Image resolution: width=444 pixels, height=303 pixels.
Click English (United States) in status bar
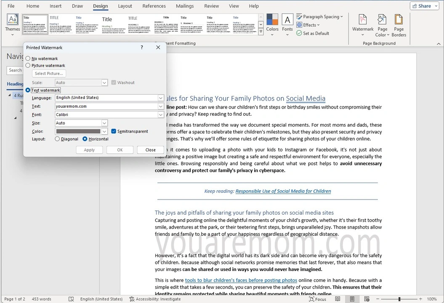[x=101, y=299]
